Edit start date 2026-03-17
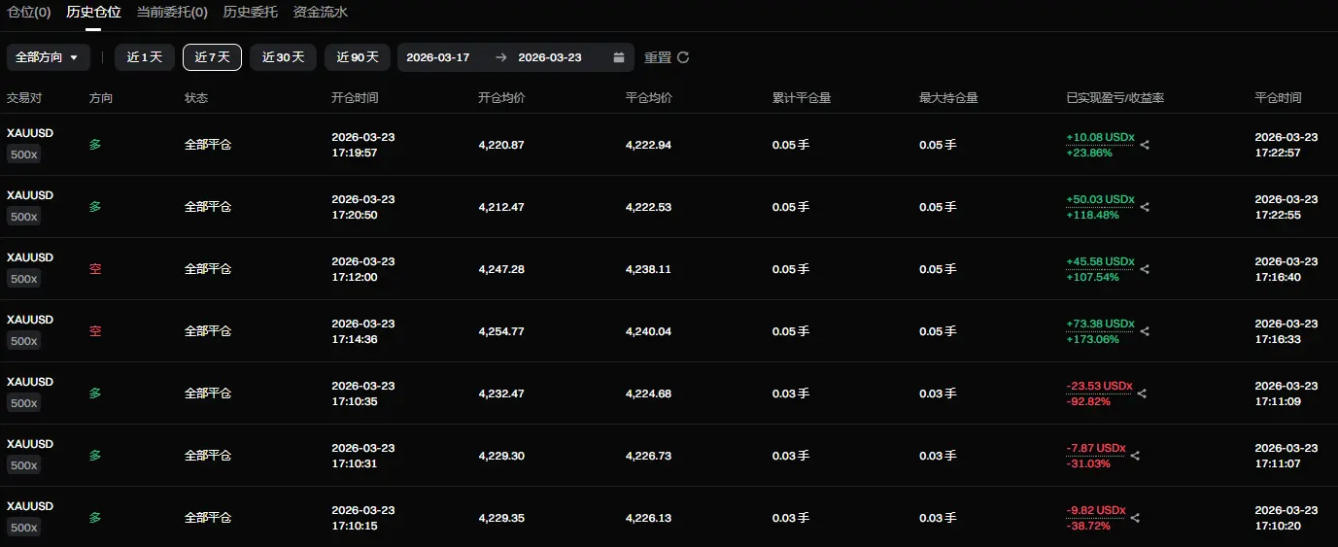Image resolution: width=1338 pixels, height=547 pixels. 437,57
